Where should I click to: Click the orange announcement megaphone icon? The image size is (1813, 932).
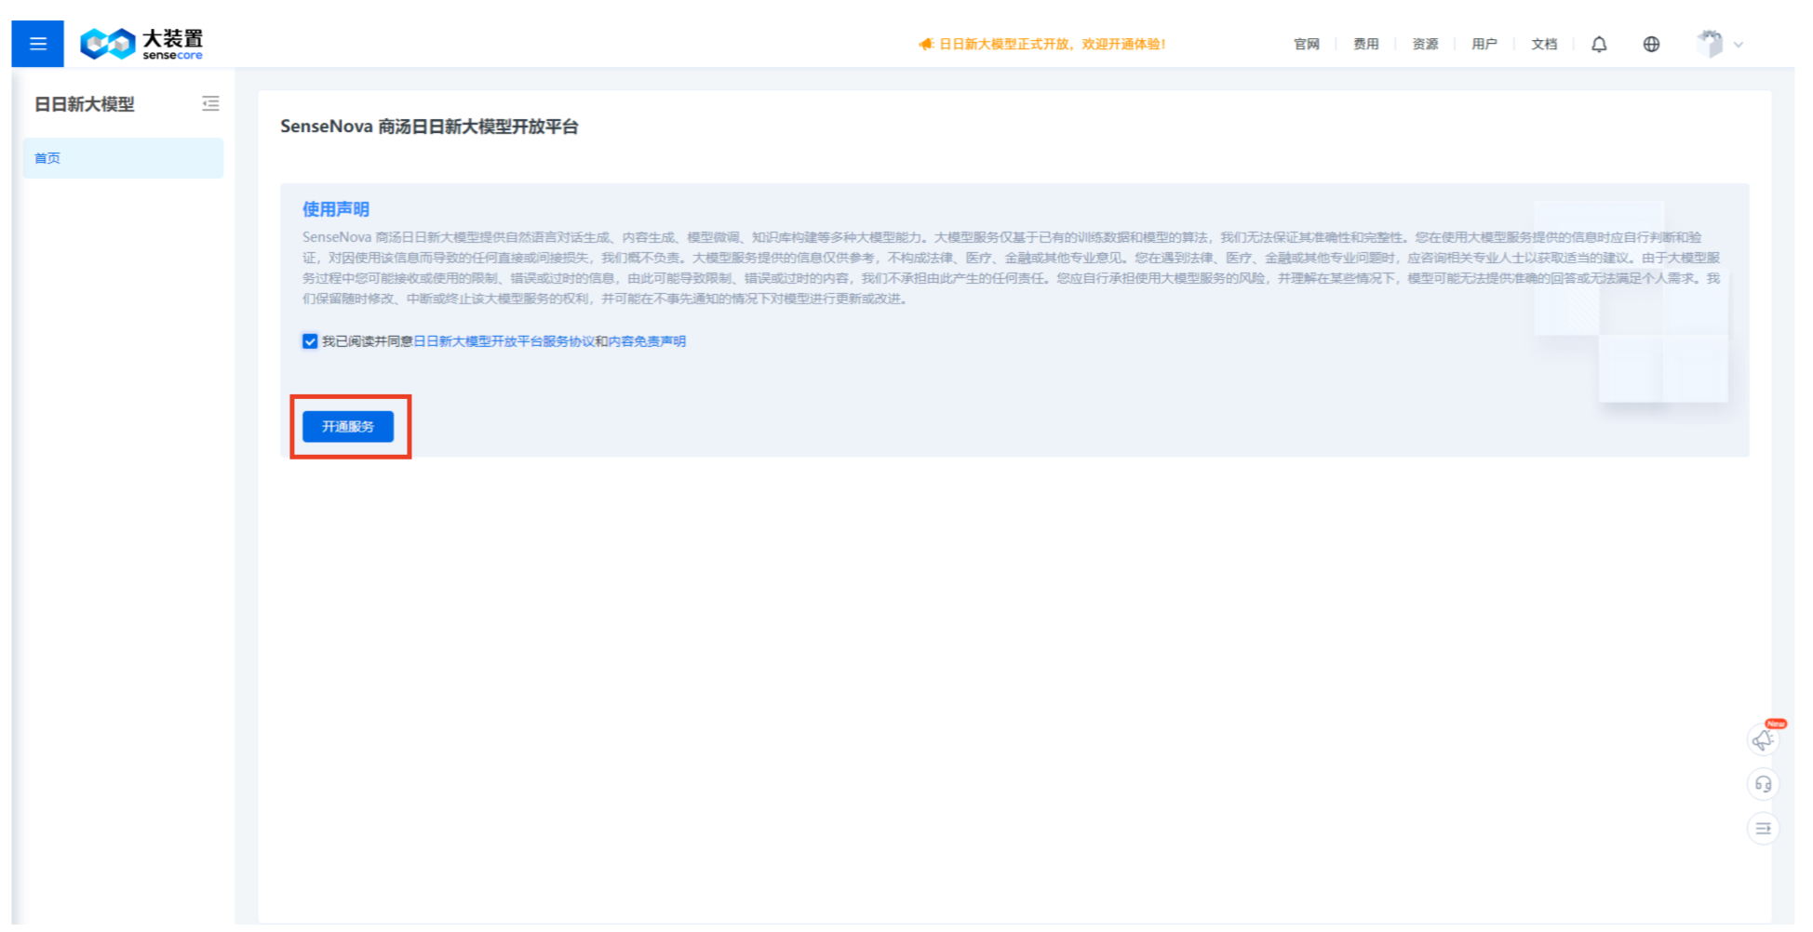click(x=926, y=44)
